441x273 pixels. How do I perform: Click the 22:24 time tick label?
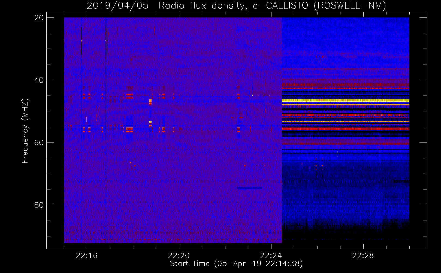(x=271, y=256)
